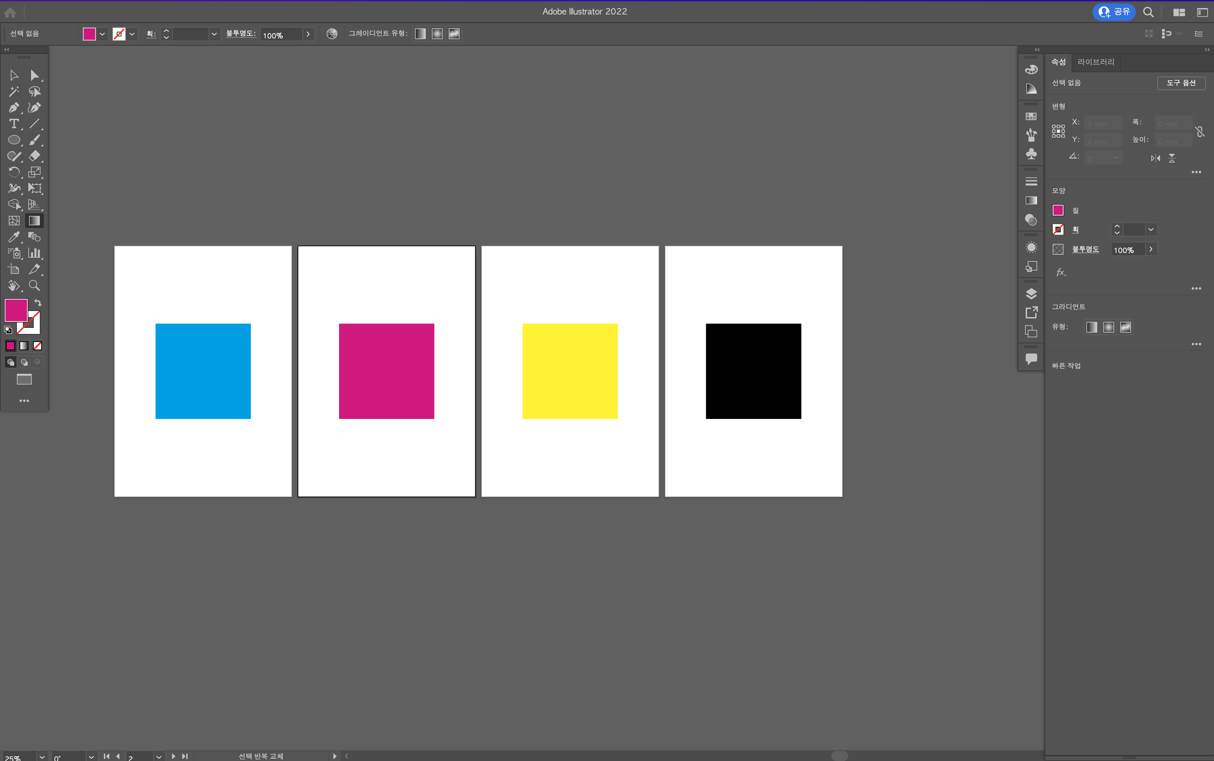The width and height of the screenshot is (1214, 761).
Task: Select the Eraser tool
Action: [x=34, y=156]
